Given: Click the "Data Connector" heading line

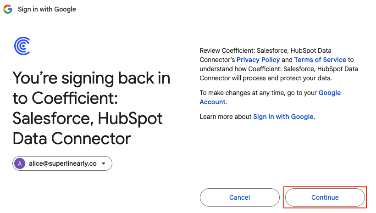Looking at the screenshot, I should tap(72, 138).
